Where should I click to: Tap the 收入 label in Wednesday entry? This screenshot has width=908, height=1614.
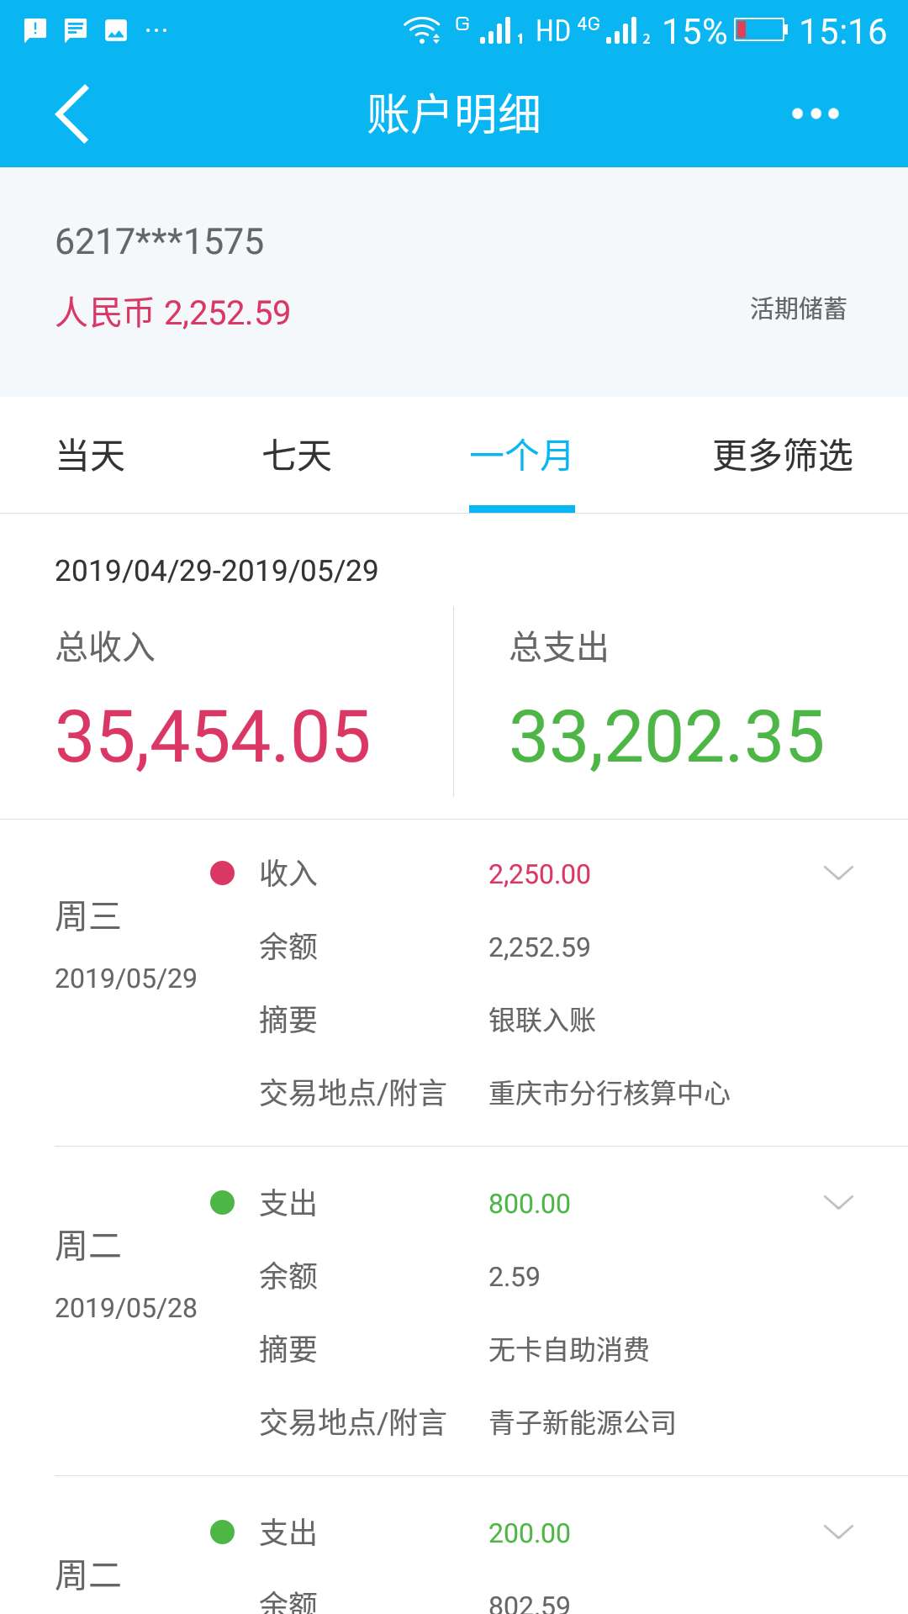[x=288, y=874]
